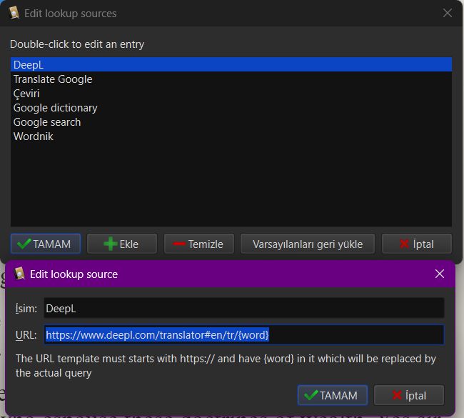The image size is (464, 418).
Task: Close the Edit lookup source dialog
Action: (440, 274)
